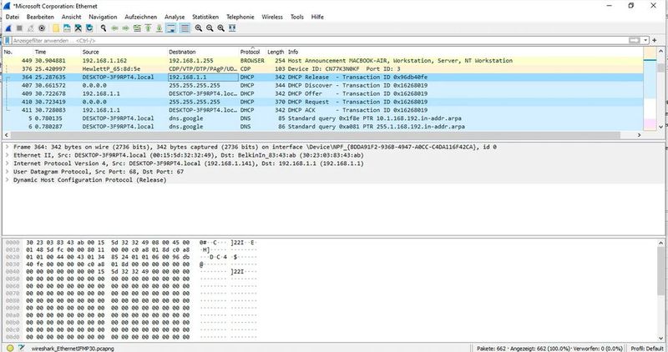Open Expert Information from the status bar circle

pyautogui.click(x=10, y=348)
